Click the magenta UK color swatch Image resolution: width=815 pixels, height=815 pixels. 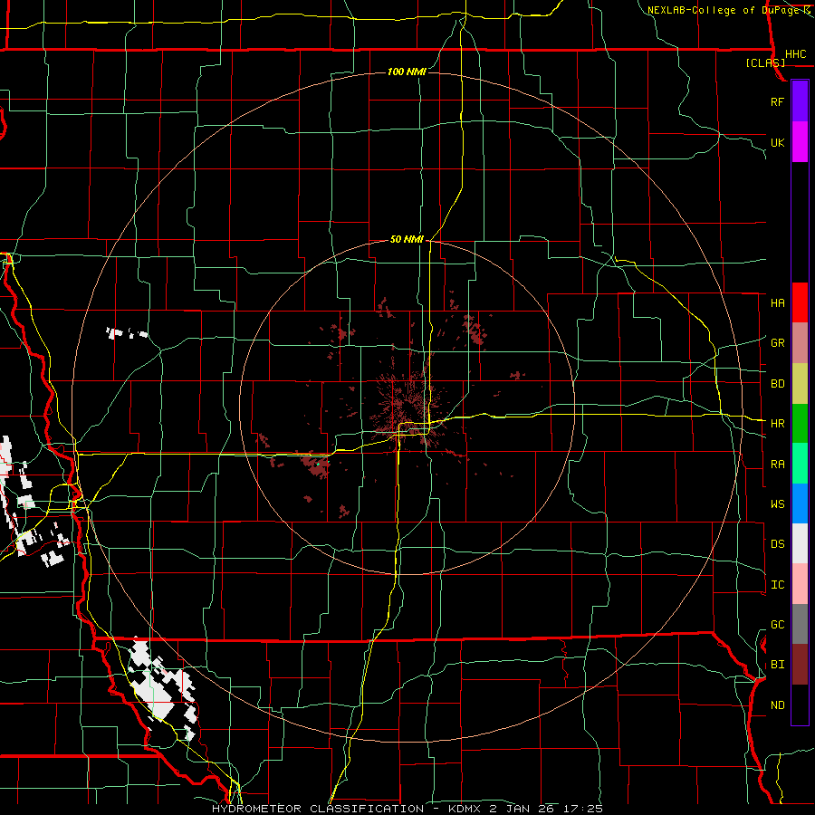[800, 142]
